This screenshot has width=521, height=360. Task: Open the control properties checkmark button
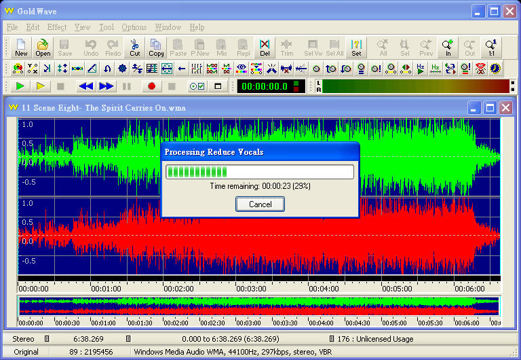197,86
